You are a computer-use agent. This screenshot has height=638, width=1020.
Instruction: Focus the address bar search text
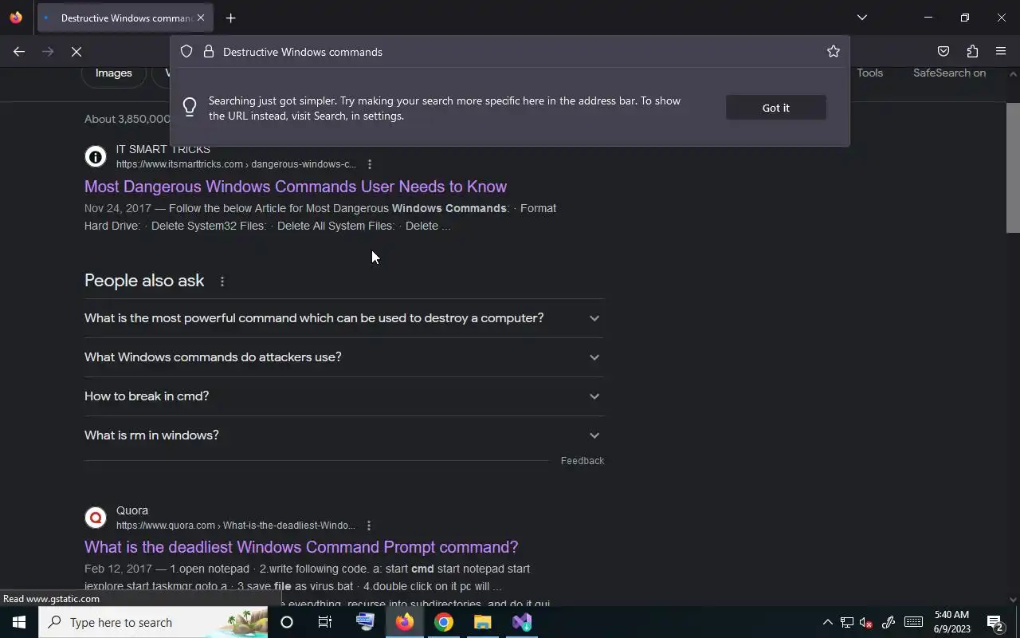point(303,52)
